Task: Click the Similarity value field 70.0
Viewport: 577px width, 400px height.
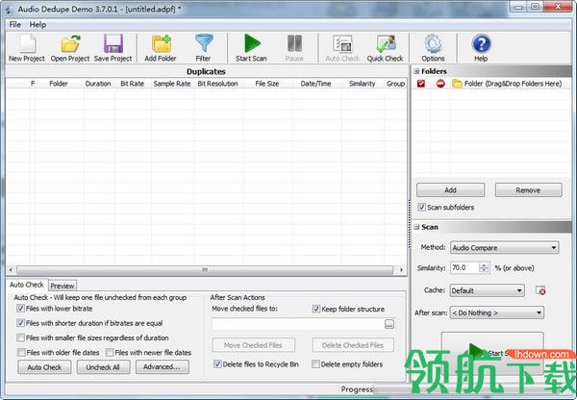Action: click(x=464, y=268)
